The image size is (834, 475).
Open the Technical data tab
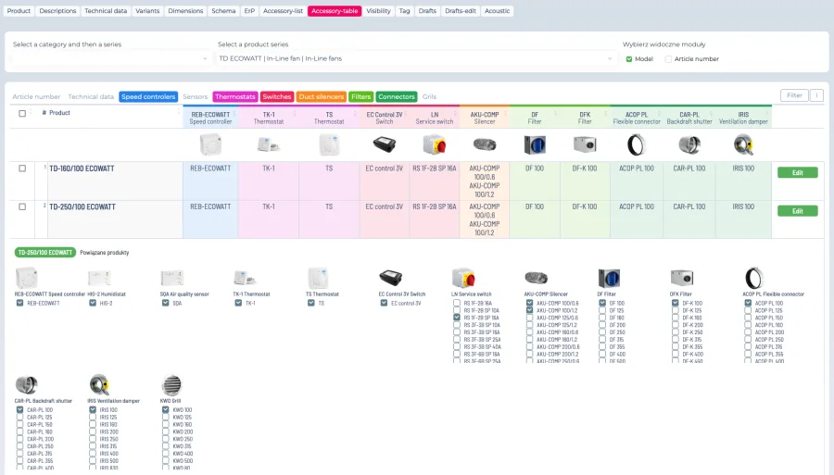point(106,10)
